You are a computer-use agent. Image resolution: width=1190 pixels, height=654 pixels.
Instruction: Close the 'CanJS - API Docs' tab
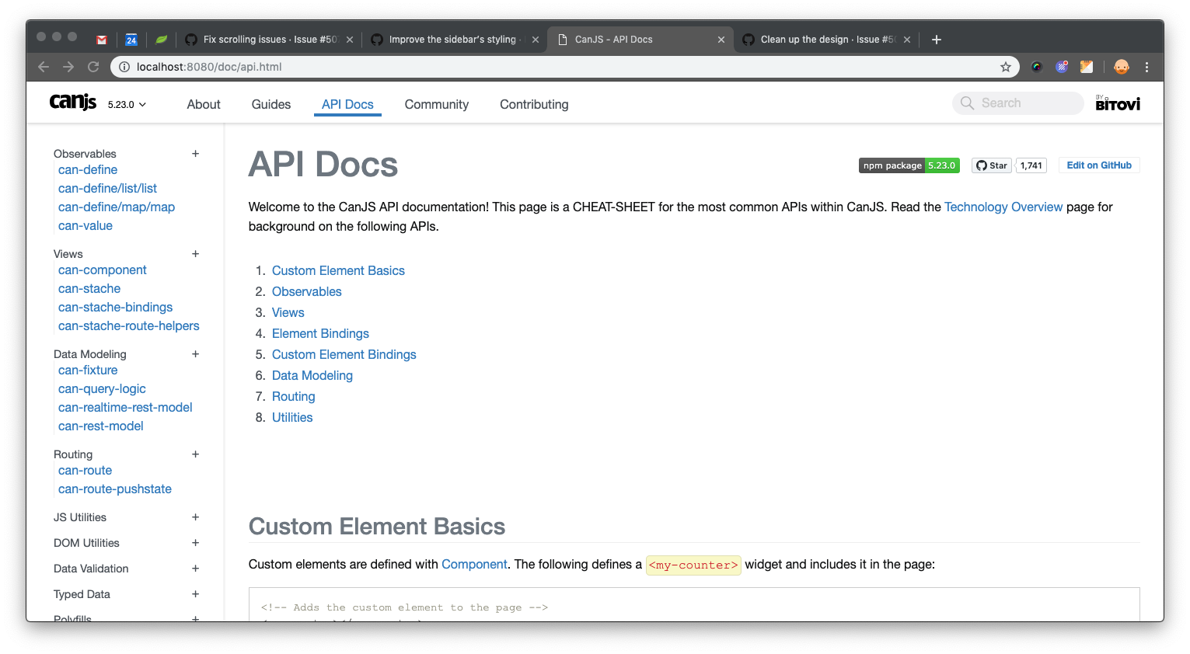[721, 40]
